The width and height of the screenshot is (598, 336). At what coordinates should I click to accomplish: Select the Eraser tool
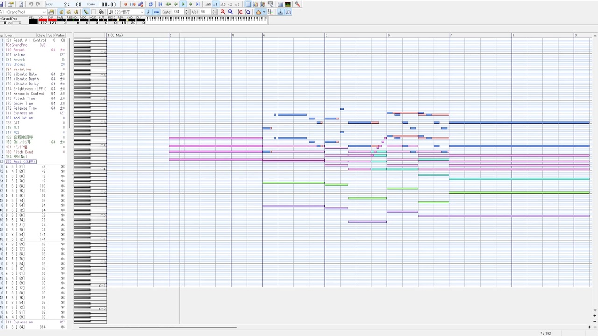point(100,12)
